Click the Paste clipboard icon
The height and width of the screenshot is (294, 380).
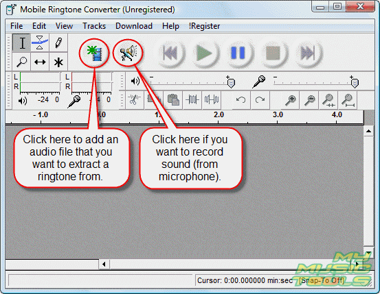coord(173,99)
